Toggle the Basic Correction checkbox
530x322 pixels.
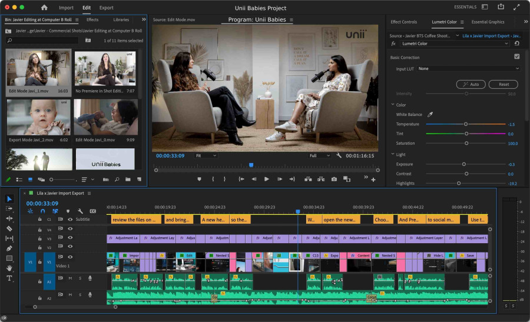click(x=517, y=57)
